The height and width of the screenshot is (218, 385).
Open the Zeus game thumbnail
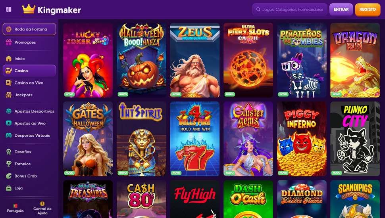click(x=195, y=60)
